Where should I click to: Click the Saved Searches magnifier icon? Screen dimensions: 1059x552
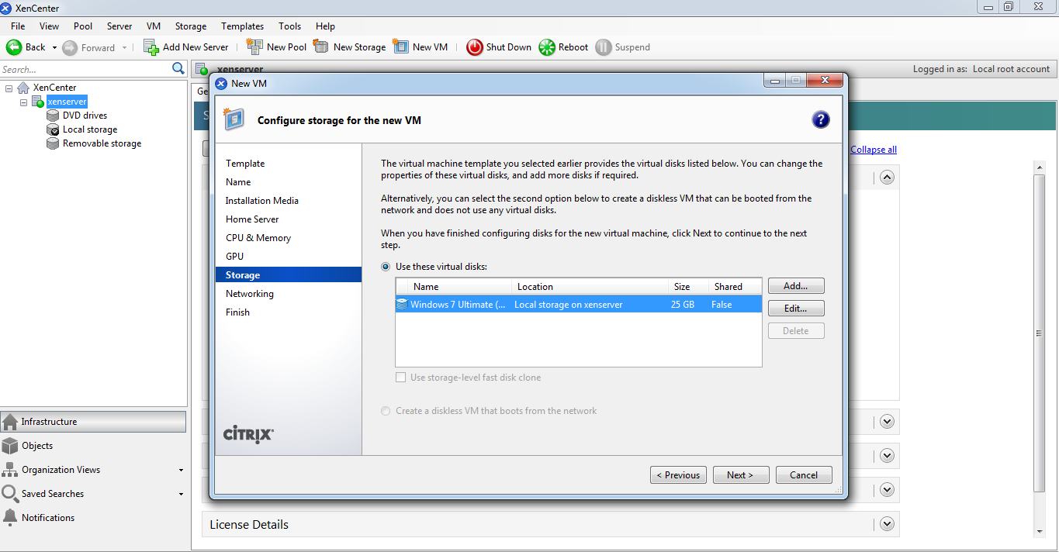click(x=10, y=494)
